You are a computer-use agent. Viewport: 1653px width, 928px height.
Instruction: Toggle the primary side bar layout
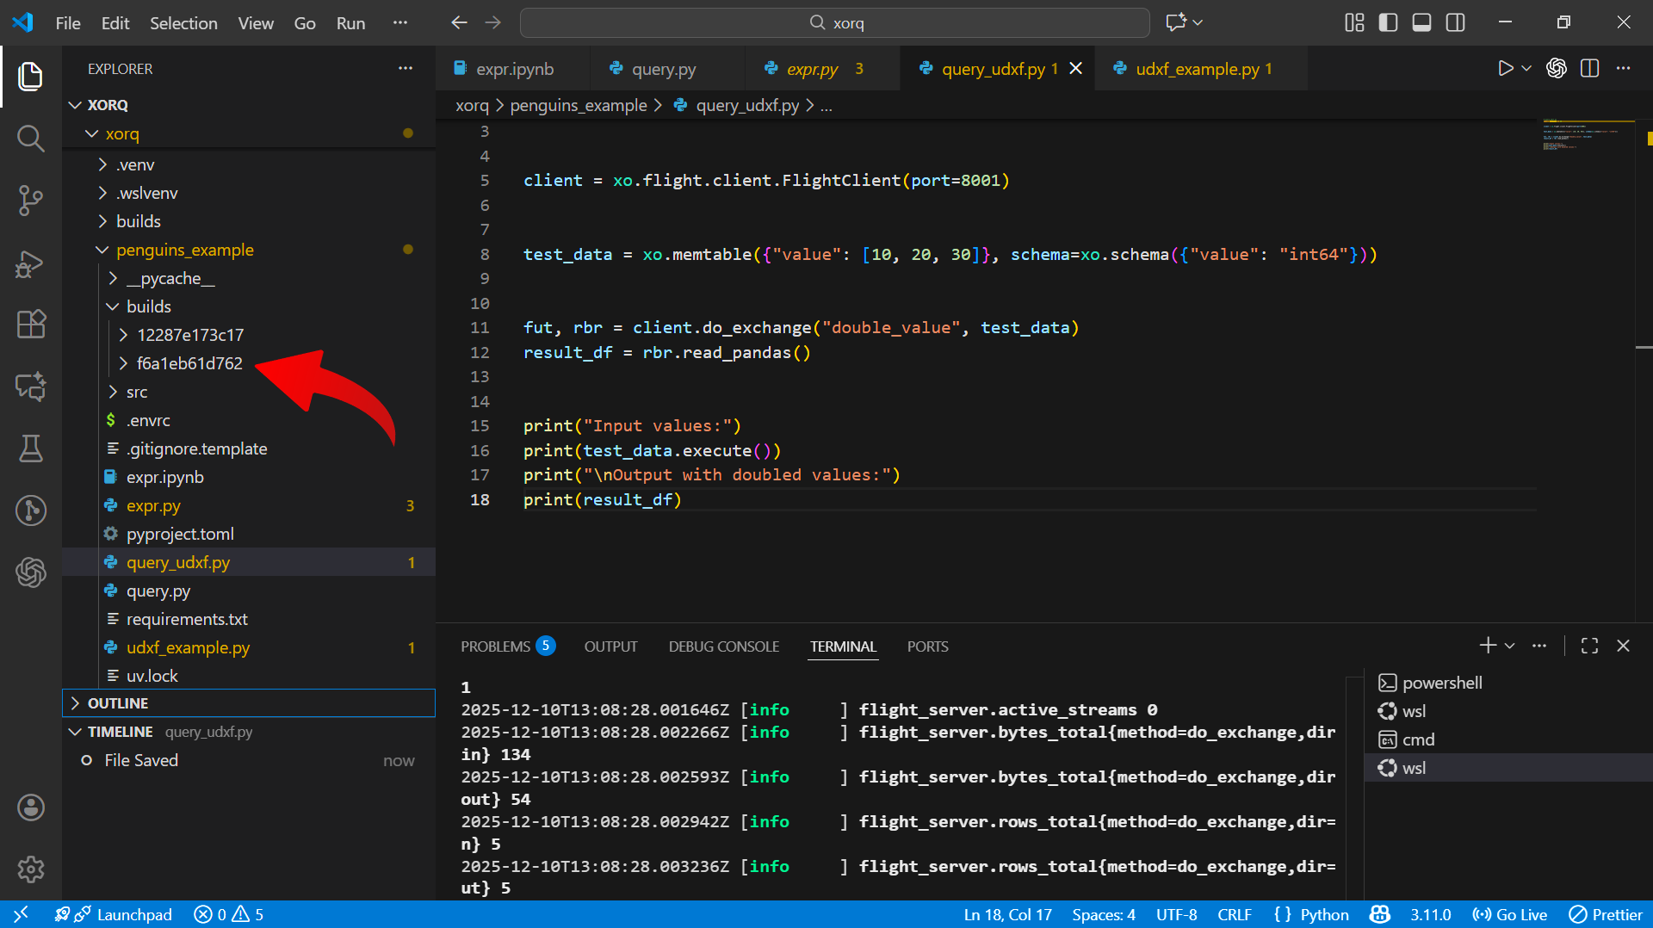[x=1388, y=23]
